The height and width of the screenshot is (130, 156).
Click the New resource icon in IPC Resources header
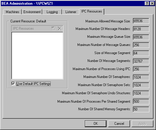click(54, 29)
